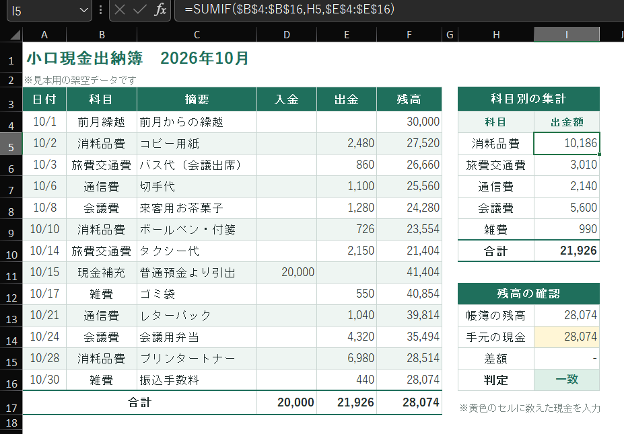Click the yellow 手元の現金 input cell
This screenshot has height=434, width=624.
point(567,337)
